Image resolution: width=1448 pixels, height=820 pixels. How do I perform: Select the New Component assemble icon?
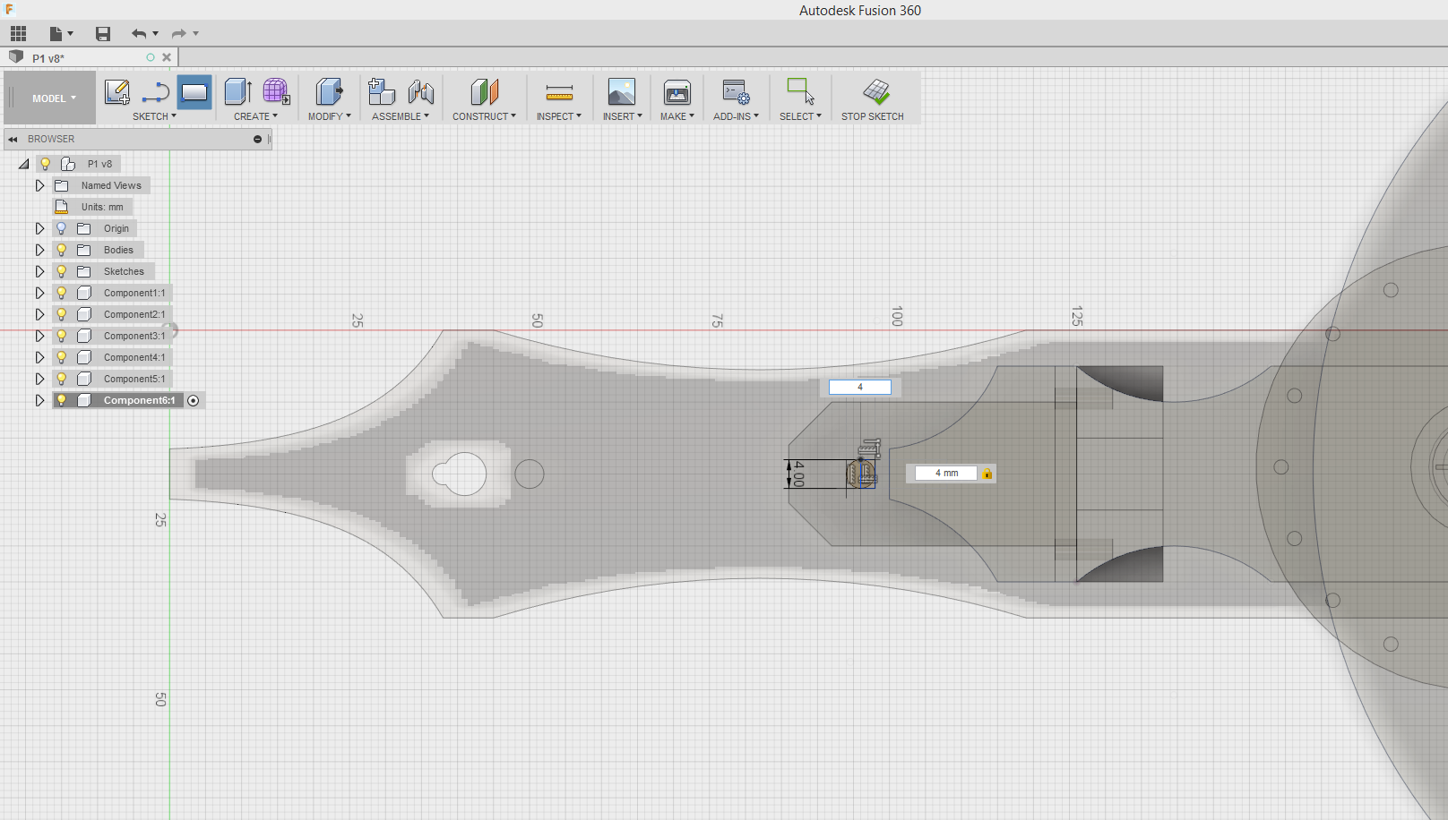(x=382, y=92)
